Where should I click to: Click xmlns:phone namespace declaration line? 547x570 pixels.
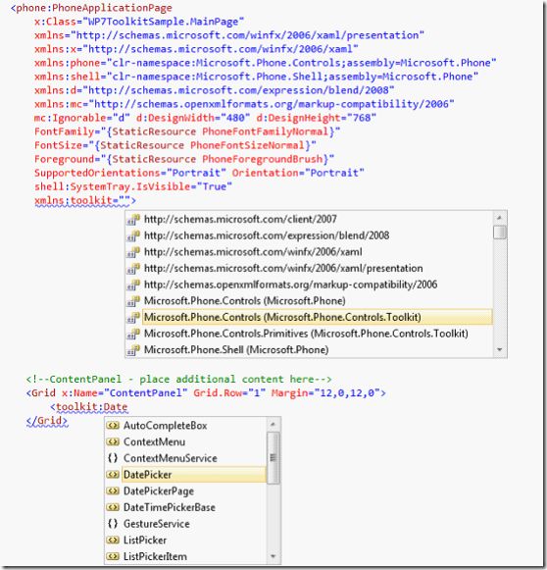(x=265, y=63)
